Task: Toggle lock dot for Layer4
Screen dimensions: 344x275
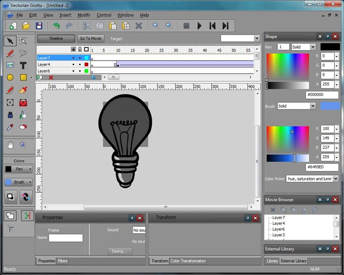Action: (80, 65)
